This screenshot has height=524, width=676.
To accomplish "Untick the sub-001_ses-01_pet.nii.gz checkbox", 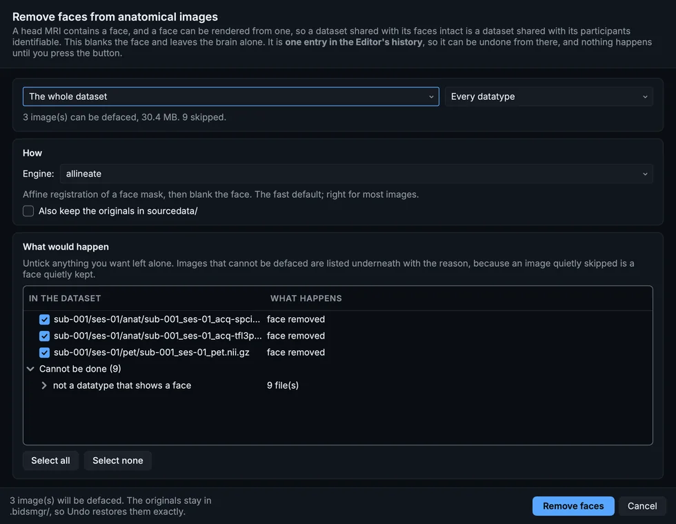I will (x=44, y=352).
